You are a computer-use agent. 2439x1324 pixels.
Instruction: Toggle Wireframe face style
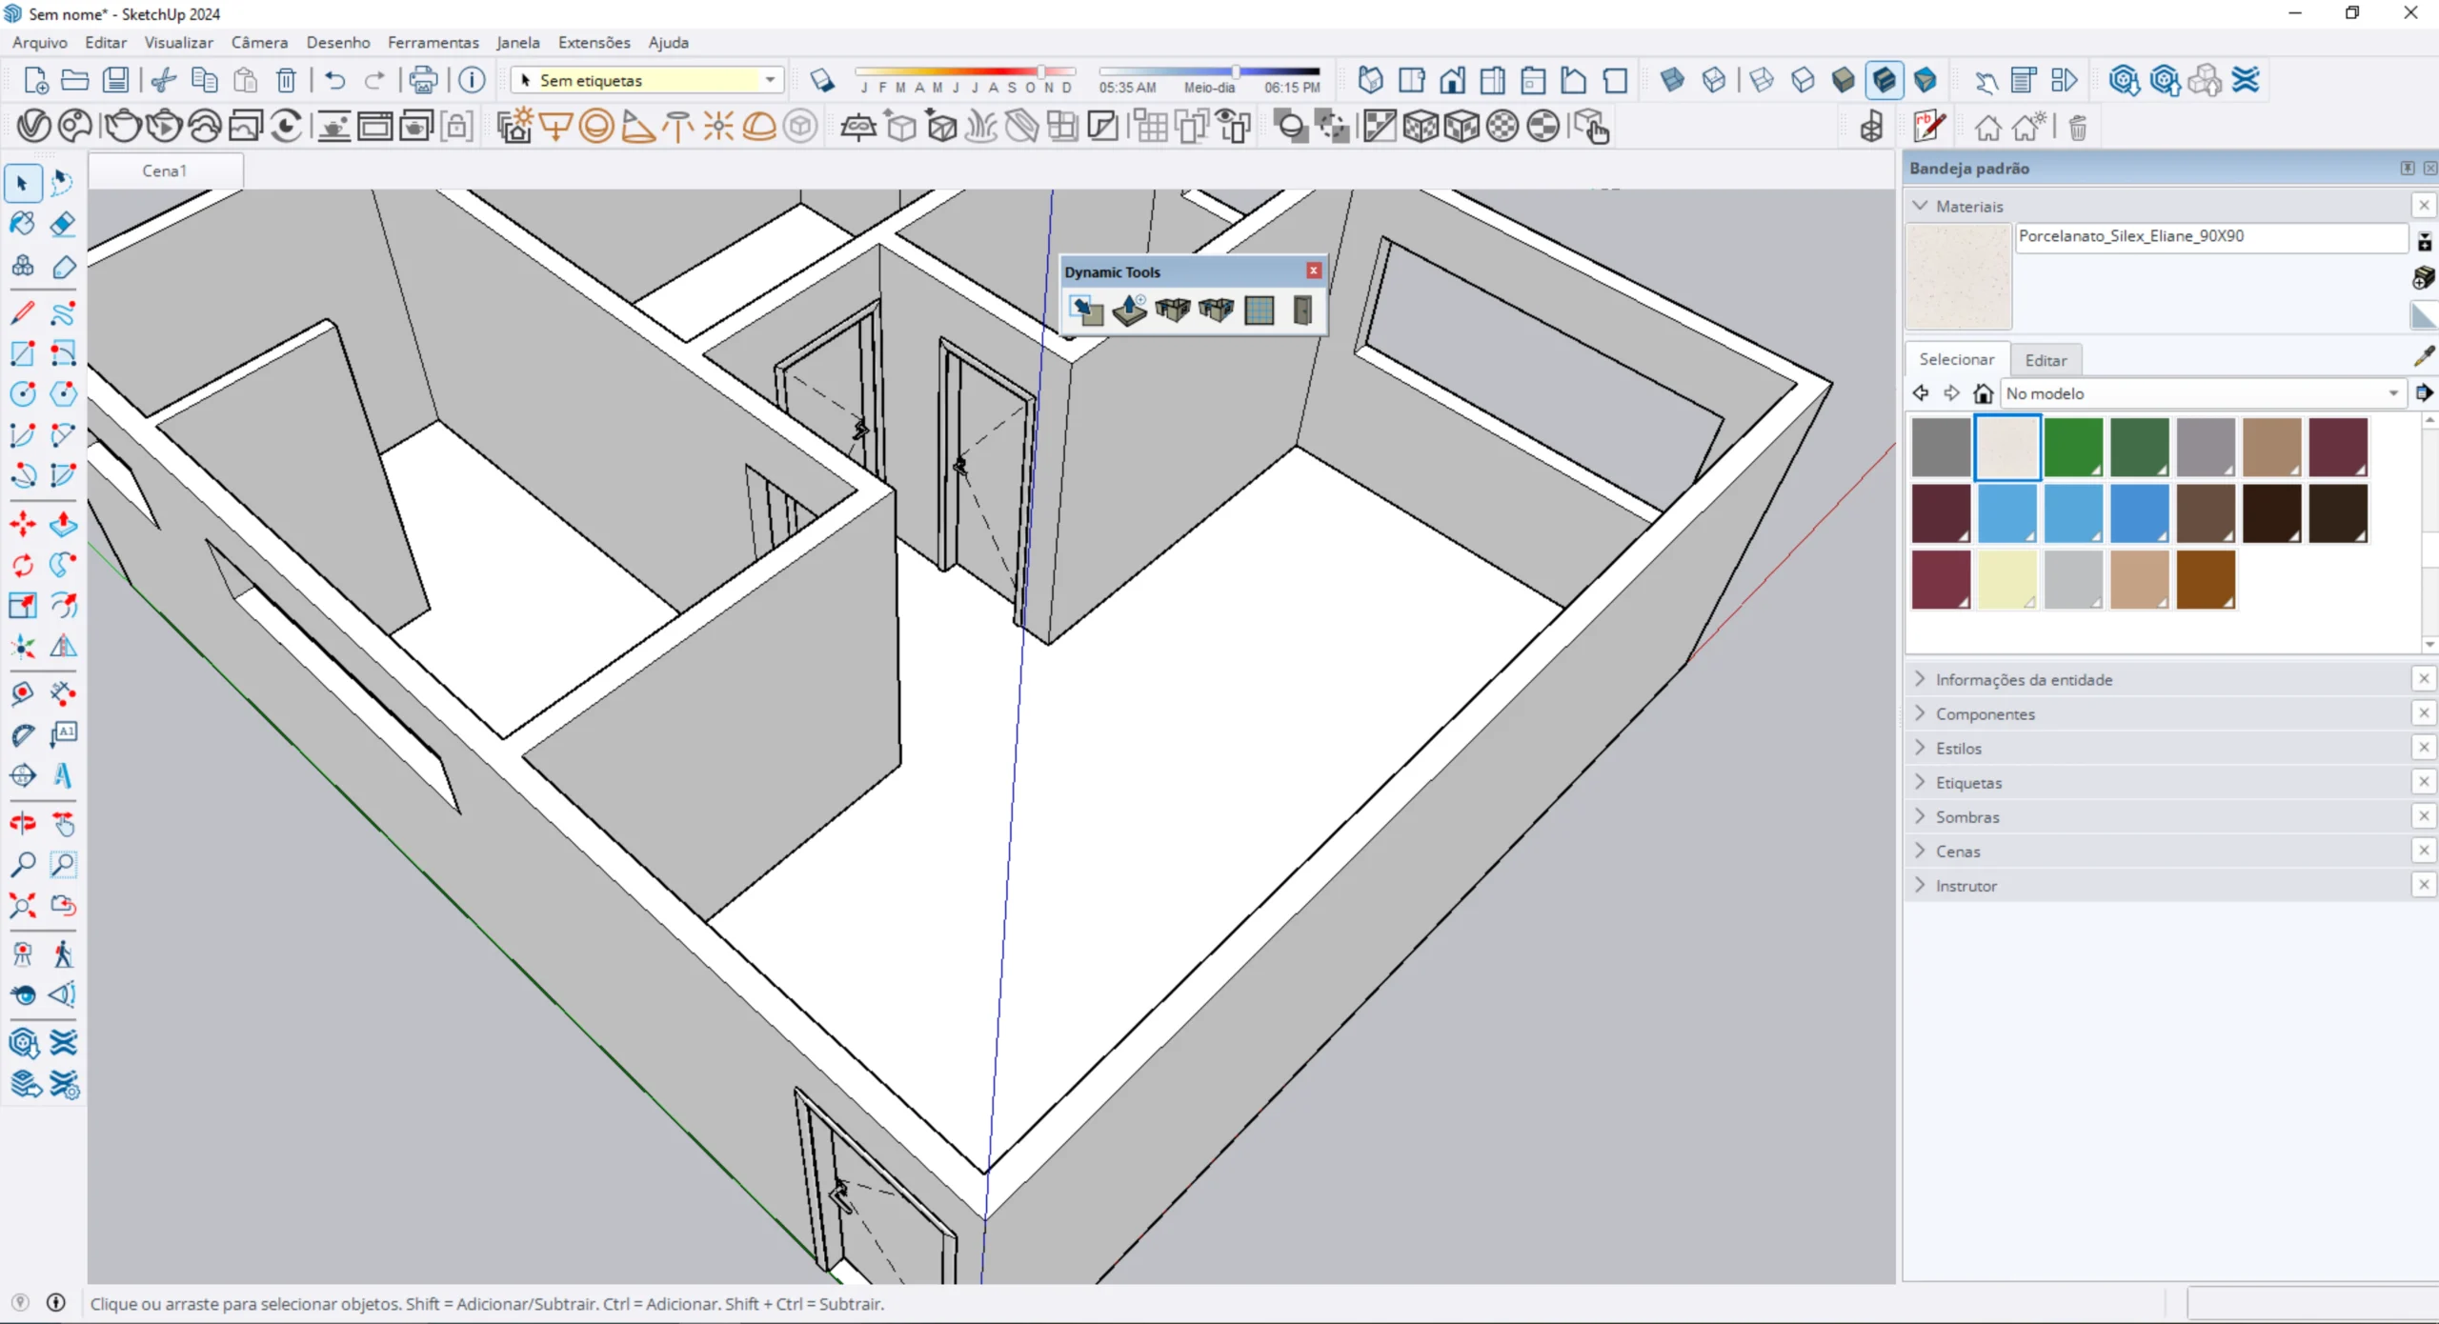click(1762, 80)
